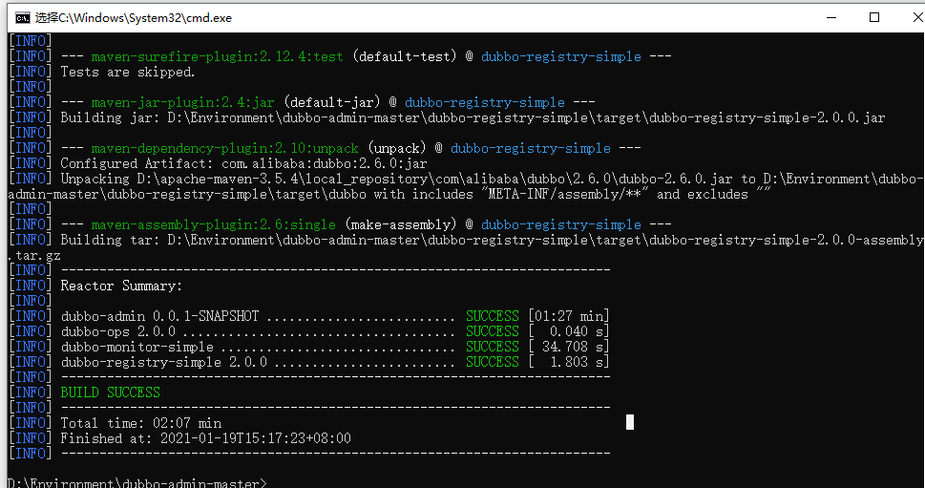Screen dimensions: 925x488
Task: Click (make-assembly) in assembly plugin line
Action: (x=401, y=224)
